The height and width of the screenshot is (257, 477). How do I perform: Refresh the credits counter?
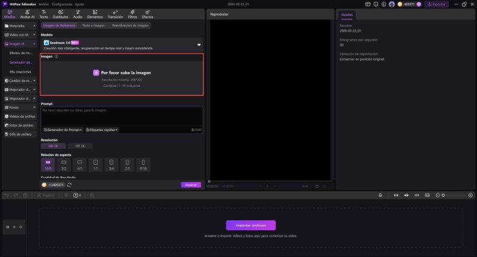pyautogui.click(x=69, y=185)
